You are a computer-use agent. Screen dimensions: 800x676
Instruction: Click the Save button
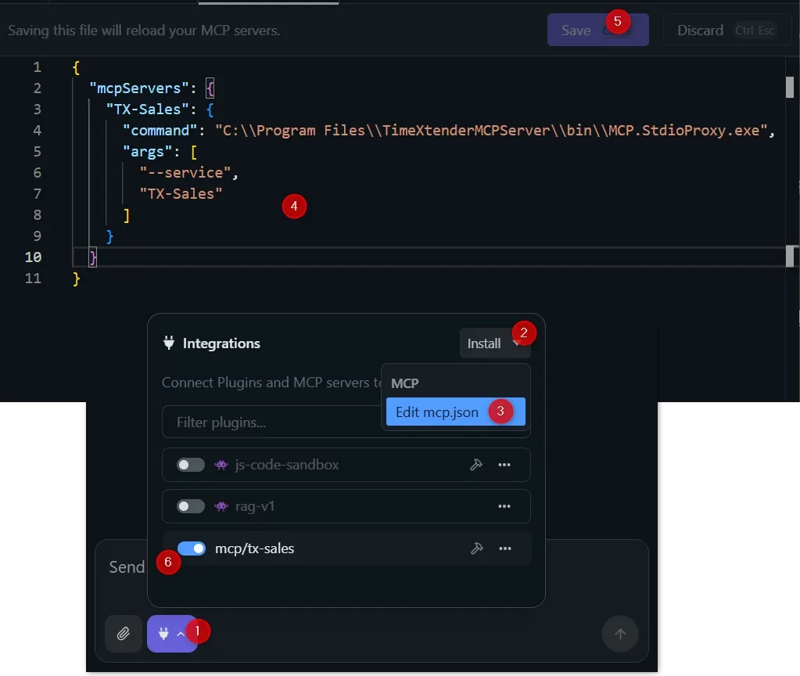pyautogui.click(x=597, y=31)
